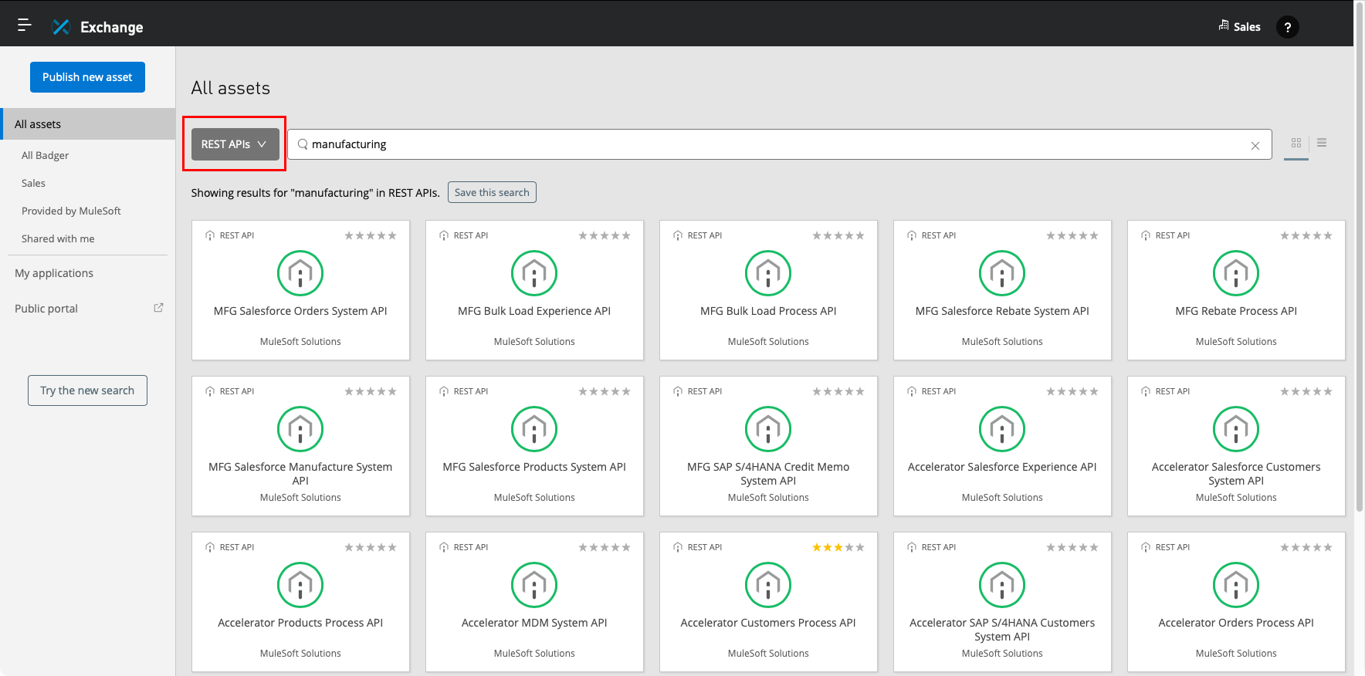Switch to list view icon

pos(1322,143)
